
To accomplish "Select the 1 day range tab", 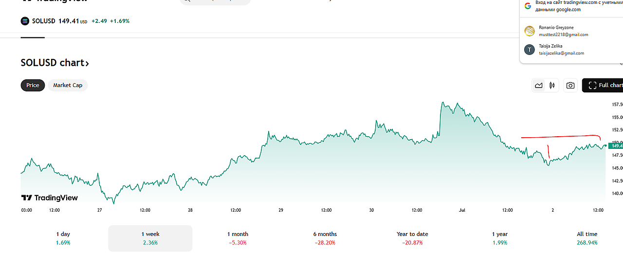I will point(63,238).
